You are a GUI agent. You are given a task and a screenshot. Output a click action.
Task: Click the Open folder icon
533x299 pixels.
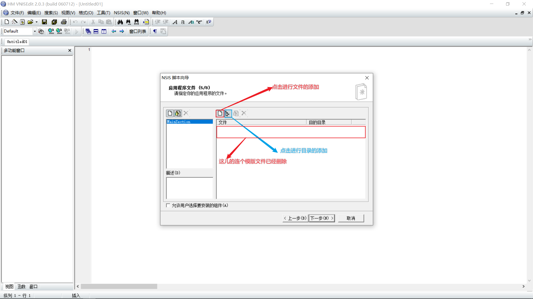30,22
